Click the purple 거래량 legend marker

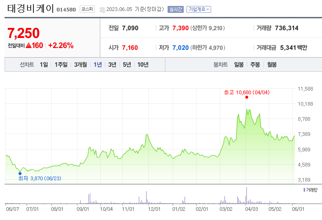pos(304,190)
